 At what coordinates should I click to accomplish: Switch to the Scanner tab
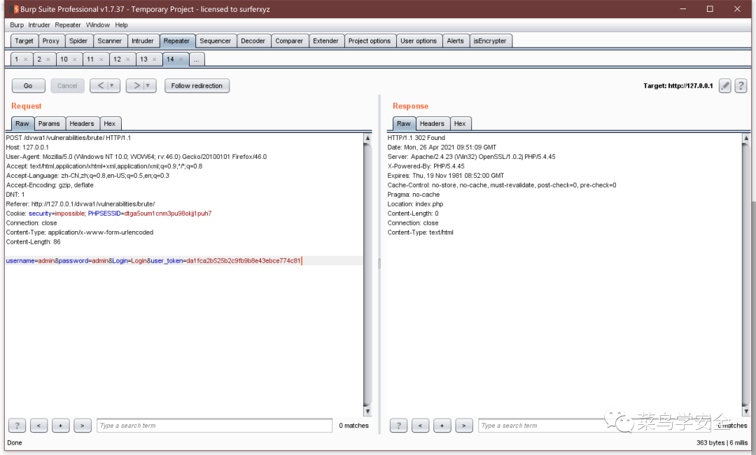pos(109,41)
